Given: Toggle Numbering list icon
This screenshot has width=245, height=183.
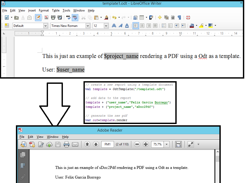Looking at the screenshot, I should point(164,26).
